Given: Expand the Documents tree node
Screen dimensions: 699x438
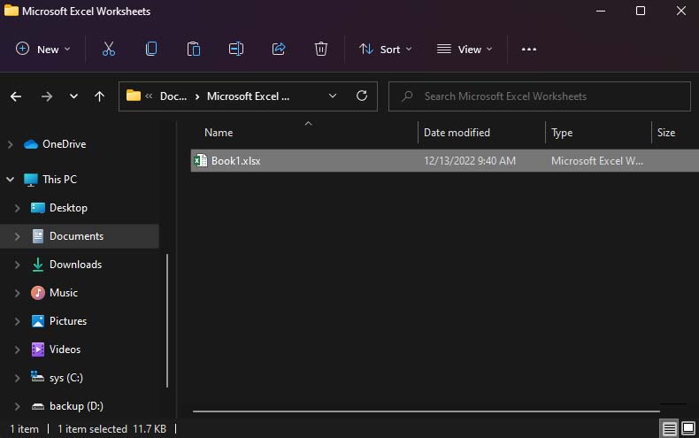Looking at the screenshot, I should [x=17, y=236].
